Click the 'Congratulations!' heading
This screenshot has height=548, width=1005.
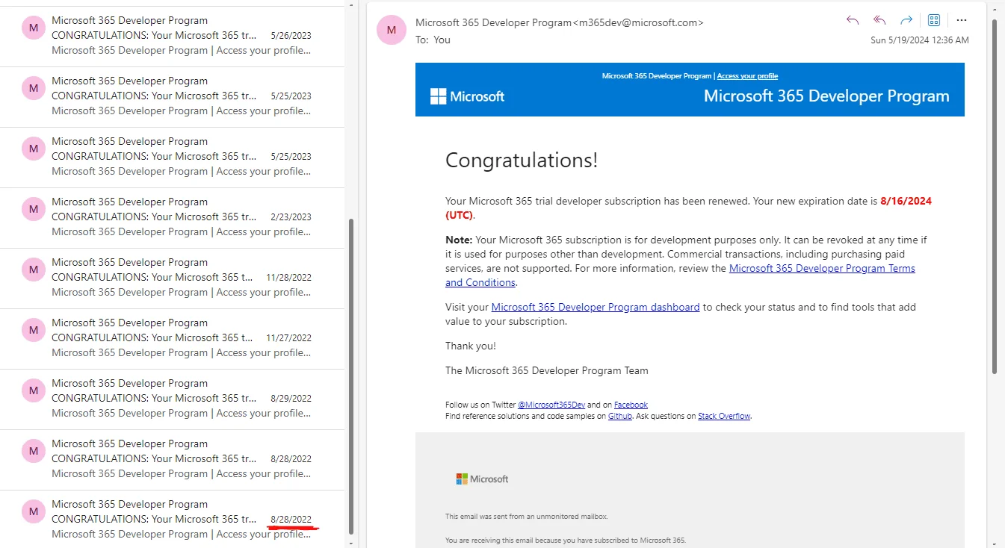(522, 160)
